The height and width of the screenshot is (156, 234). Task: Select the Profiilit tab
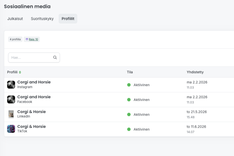[68, 19]
